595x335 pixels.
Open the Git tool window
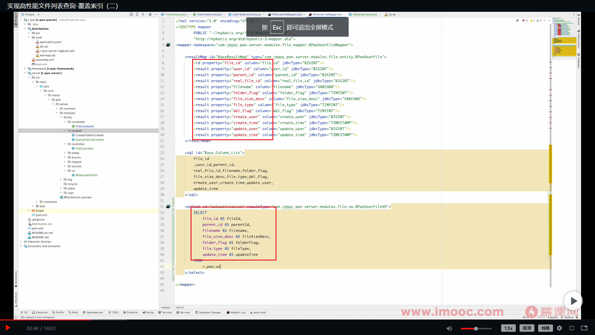click(24, 312)
